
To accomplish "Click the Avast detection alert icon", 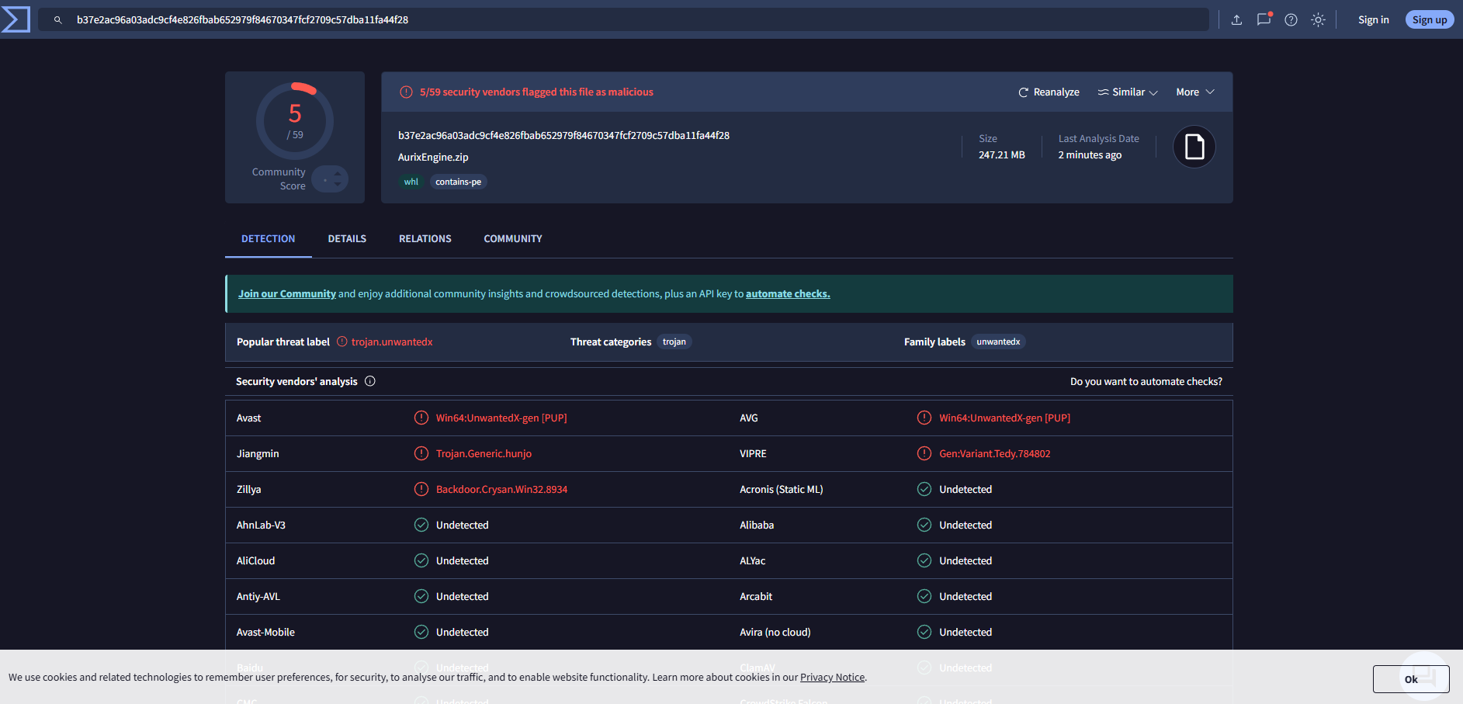I will 421,418.
